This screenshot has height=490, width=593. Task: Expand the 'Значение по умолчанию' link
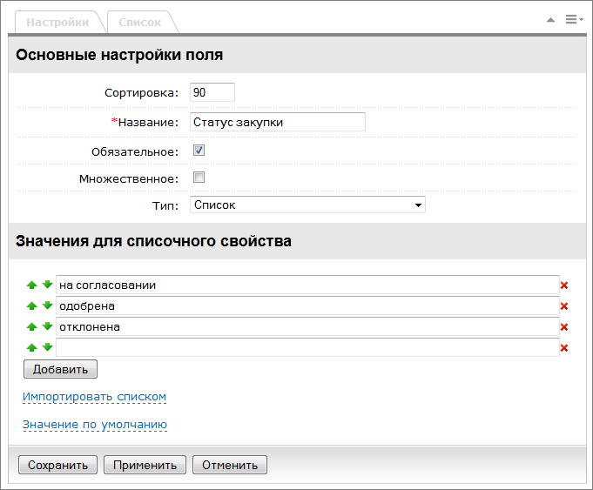pos(94,425)
